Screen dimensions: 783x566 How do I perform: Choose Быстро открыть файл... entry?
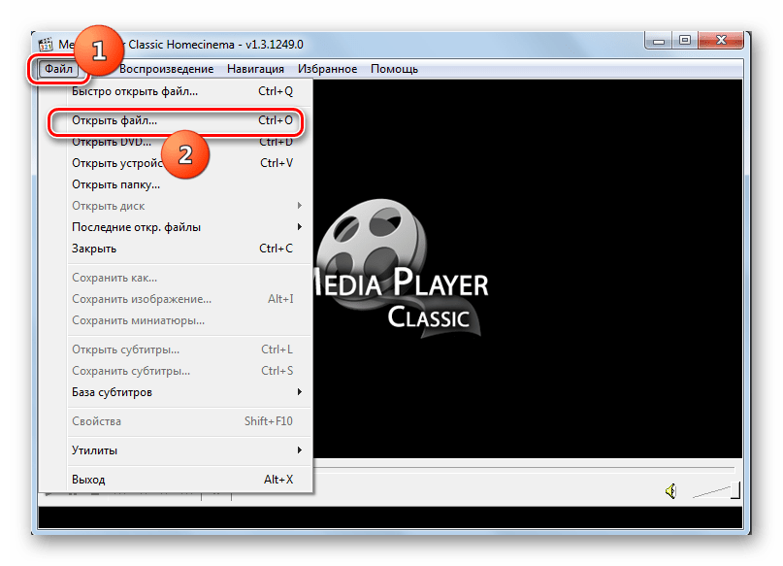click(190, 91)
